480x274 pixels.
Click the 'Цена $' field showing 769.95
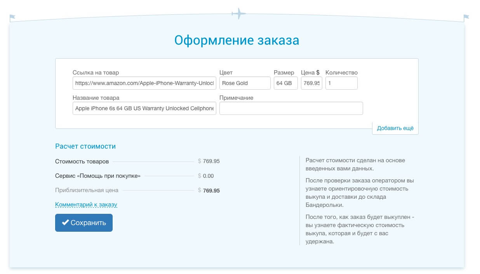(x=311, y=83)
